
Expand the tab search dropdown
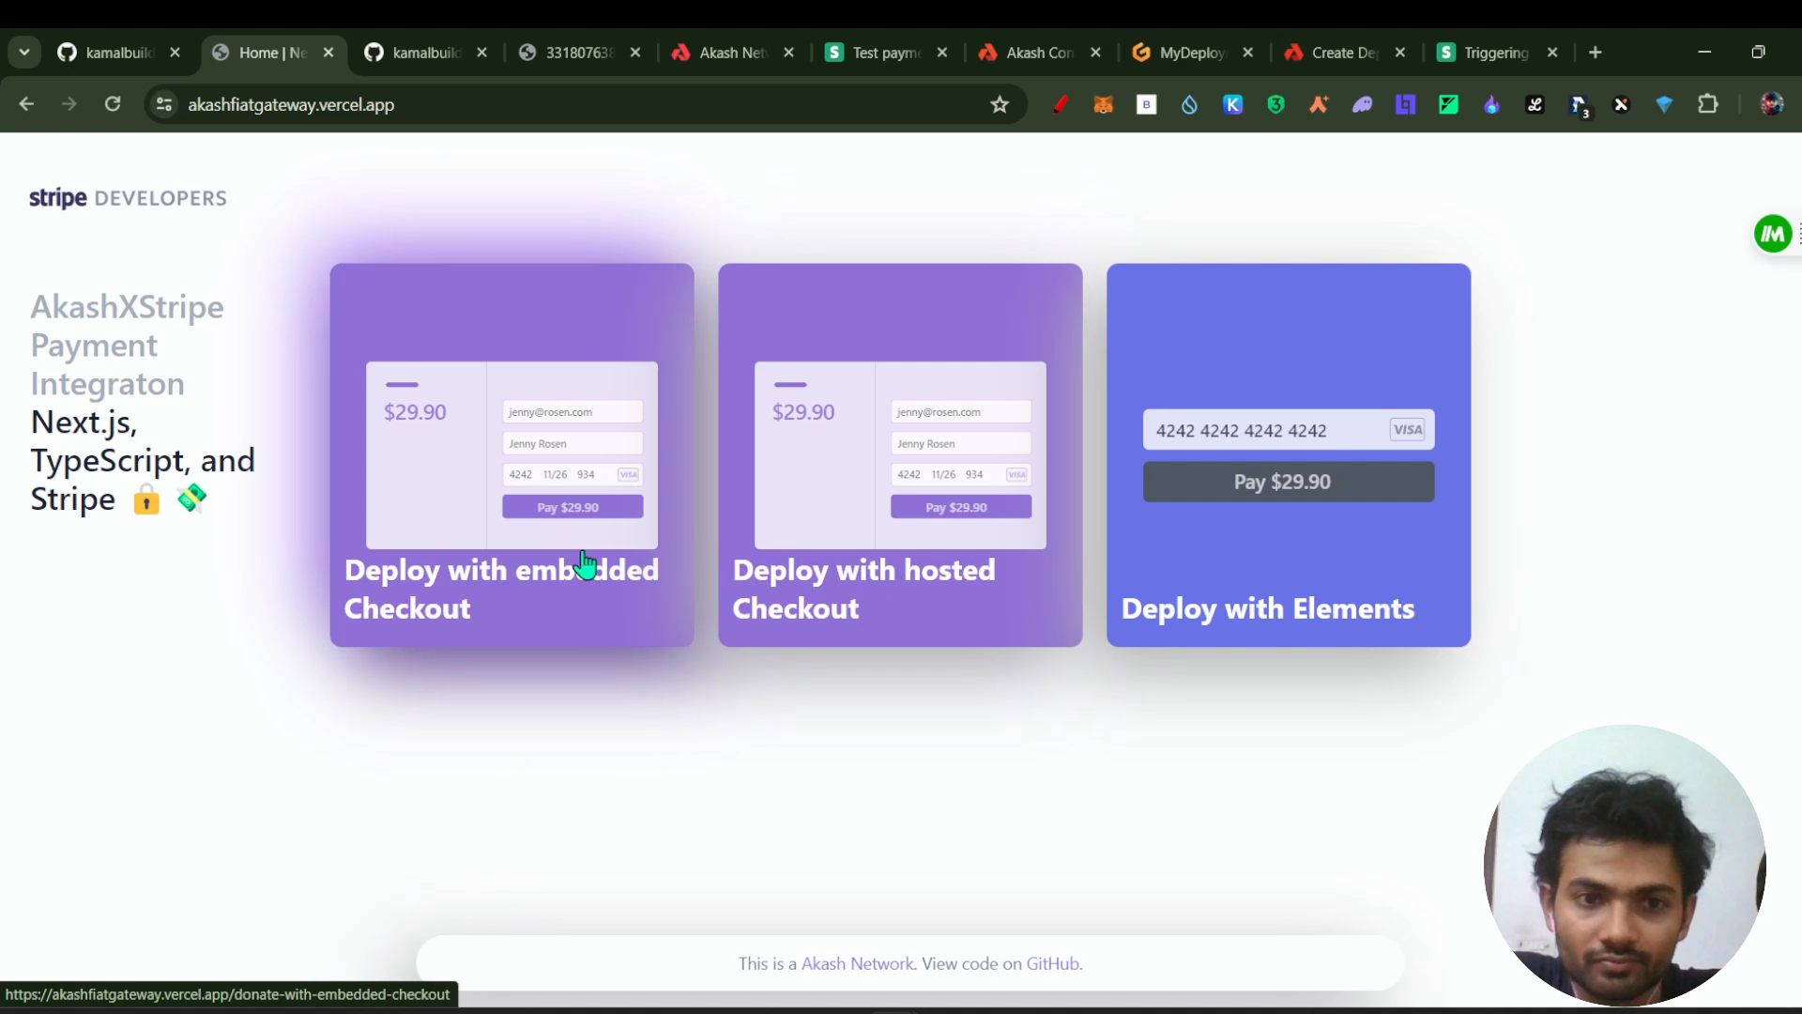tap(24, 53)
